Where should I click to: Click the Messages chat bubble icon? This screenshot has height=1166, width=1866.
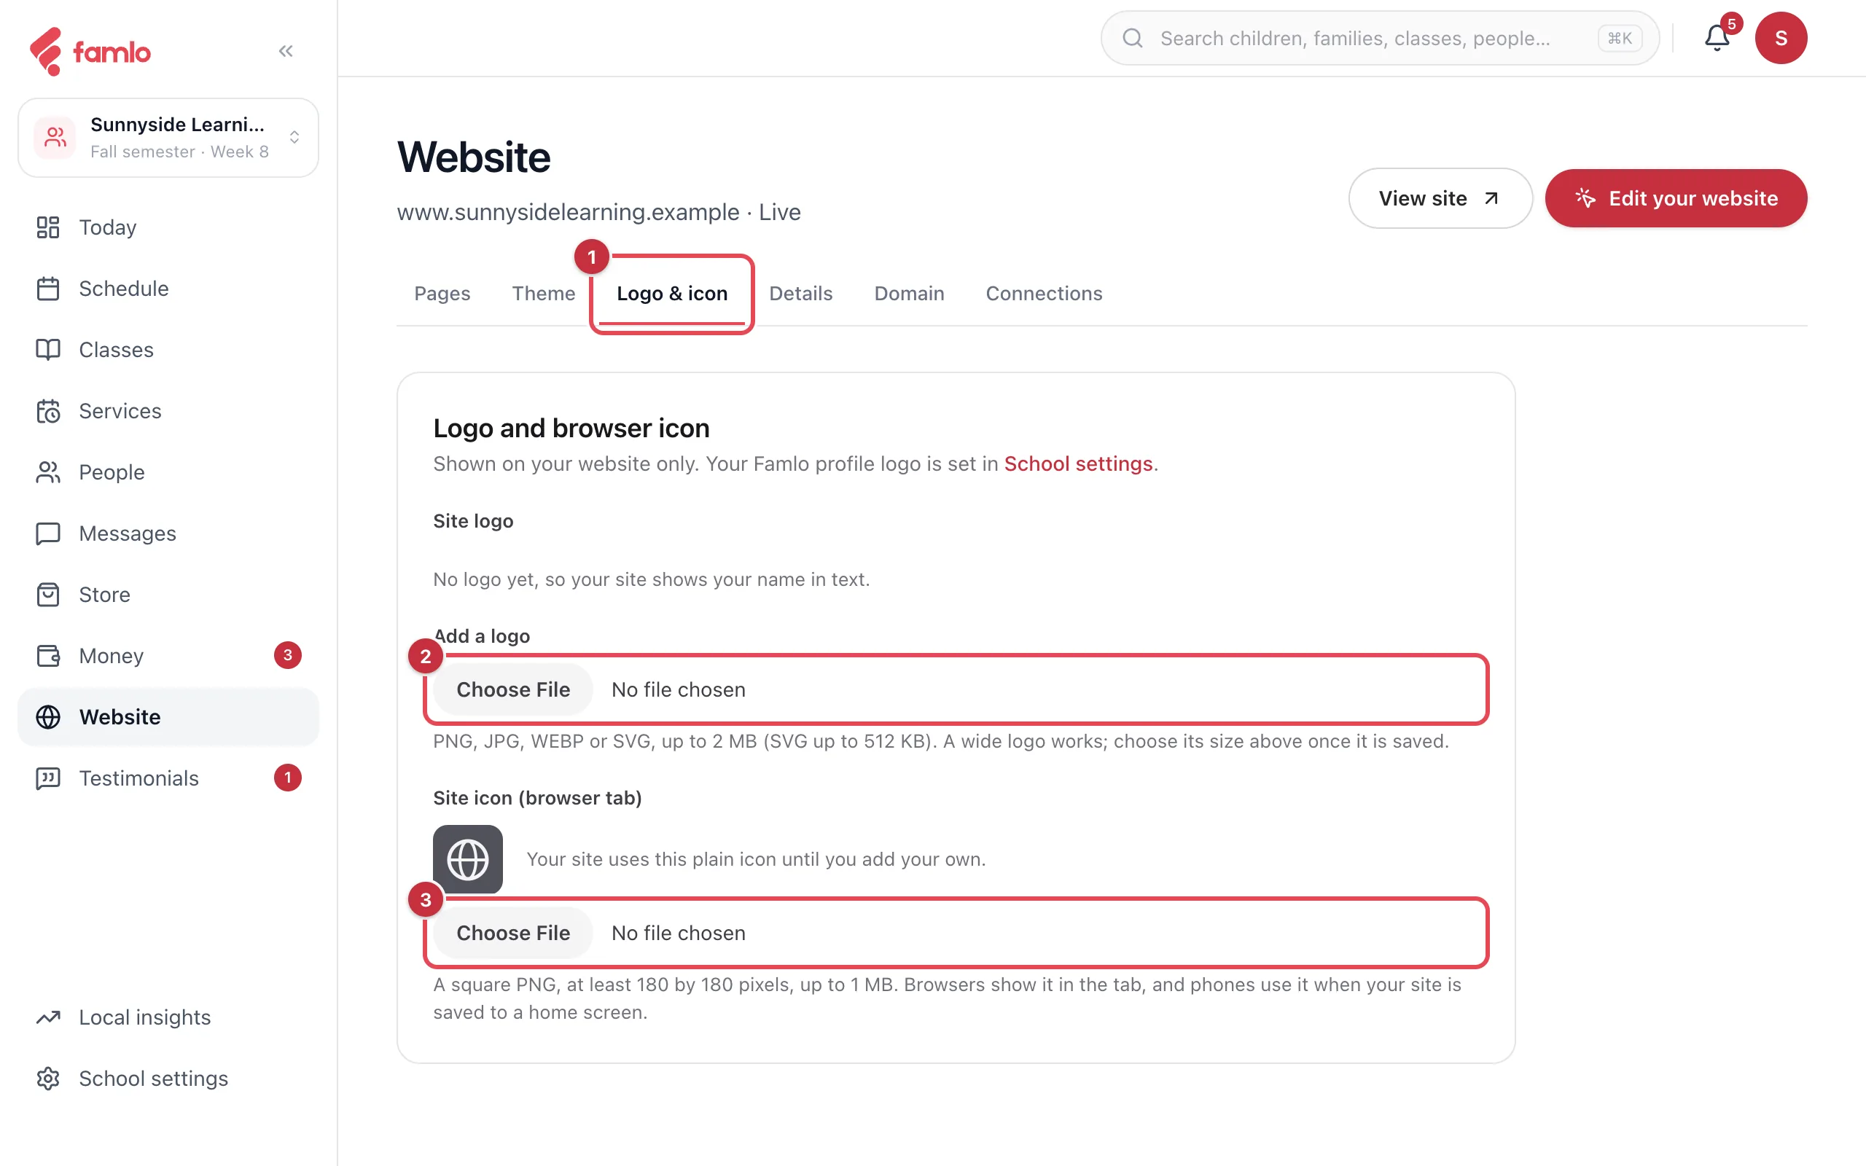coord(48,533)
